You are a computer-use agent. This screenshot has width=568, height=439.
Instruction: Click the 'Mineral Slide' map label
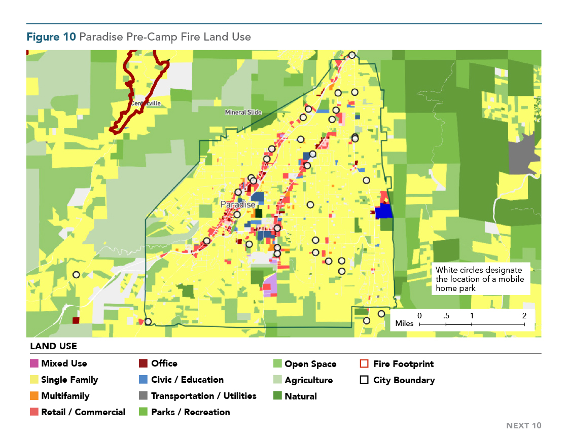pos(243,113)
